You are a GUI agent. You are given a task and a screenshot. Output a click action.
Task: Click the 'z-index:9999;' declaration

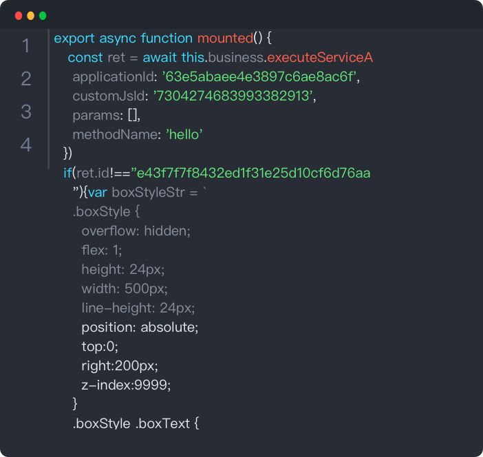[126, 385]
